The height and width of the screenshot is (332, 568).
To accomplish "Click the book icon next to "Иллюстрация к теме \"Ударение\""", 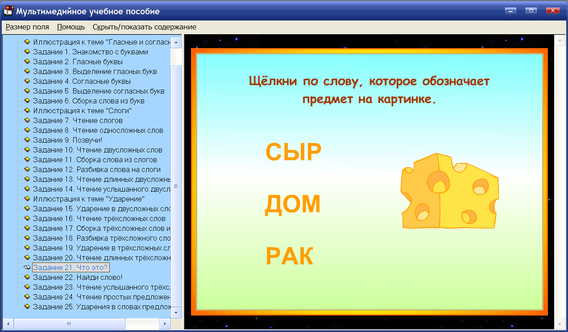I will coord(27,199).
